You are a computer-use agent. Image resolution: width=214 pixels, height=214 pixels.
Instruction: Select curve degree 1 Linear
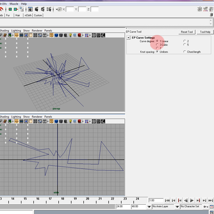tap(157, 41)
